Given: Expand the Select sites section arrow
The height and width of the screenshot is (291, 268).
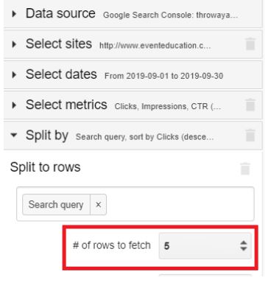Looking at the screenshot, I should [14, 44].
